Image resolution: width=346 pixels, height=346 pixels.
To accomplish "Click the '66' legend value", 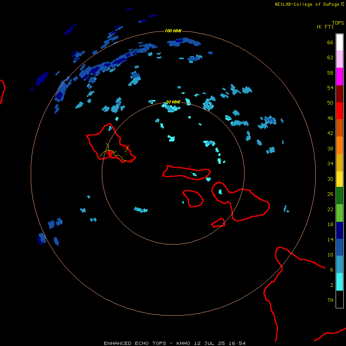I will (x=330, y=42).
